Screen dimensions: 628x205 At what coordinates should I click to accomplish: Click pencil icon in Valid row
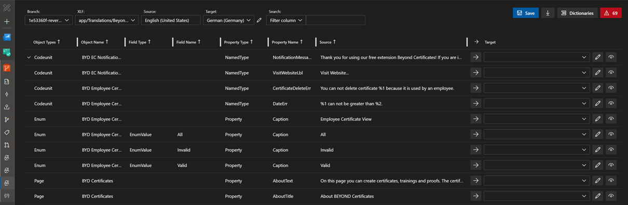[598, 165]
